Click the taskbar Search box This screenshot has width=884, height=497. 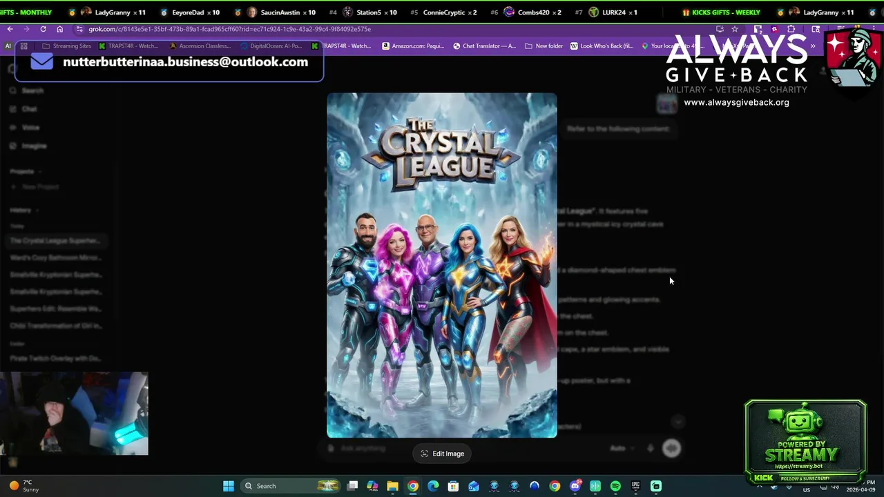(x=290, y=486)
